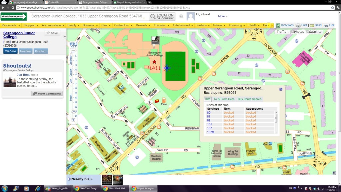
Task: Open the Education category menu
Action: (162, 25)
